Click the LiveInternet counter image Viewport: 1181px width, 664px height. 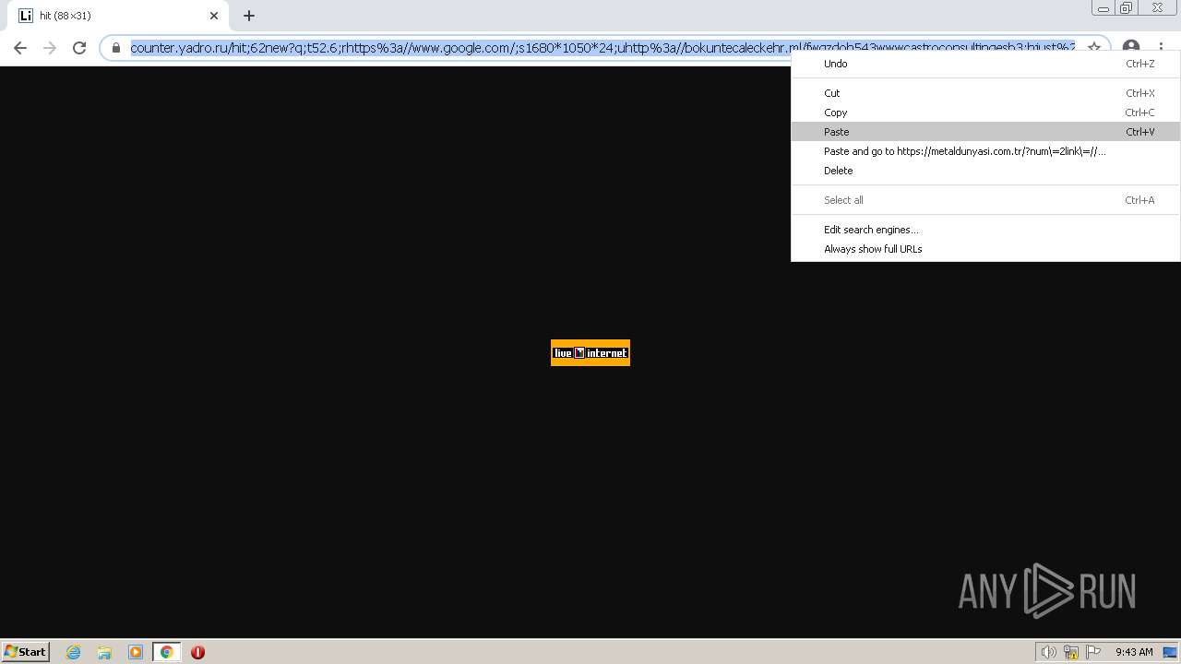click(x=590, y=352)
